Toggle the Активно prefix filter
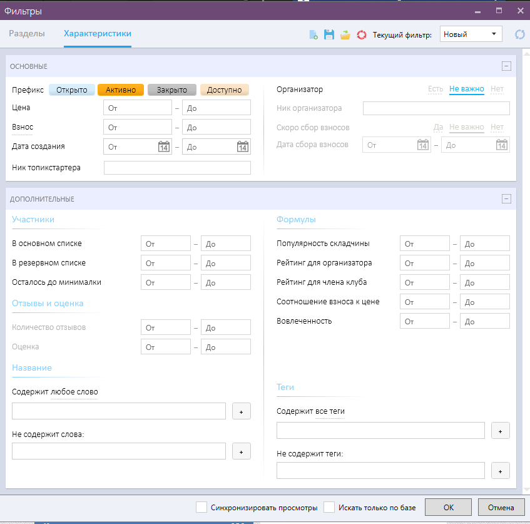530x524 pixels. pos(121,90)
